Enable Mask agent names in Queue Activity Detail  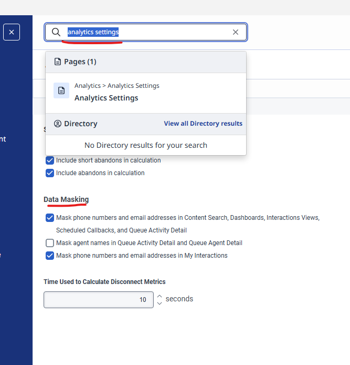point(50,243)
